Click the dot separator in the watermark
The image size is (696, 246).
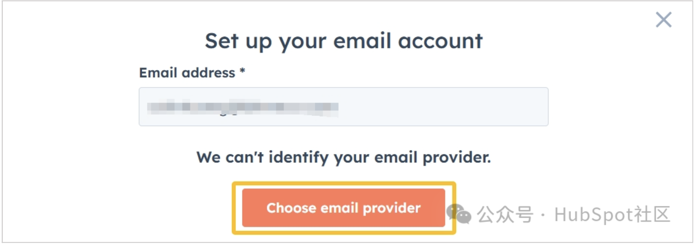point(544,215)
